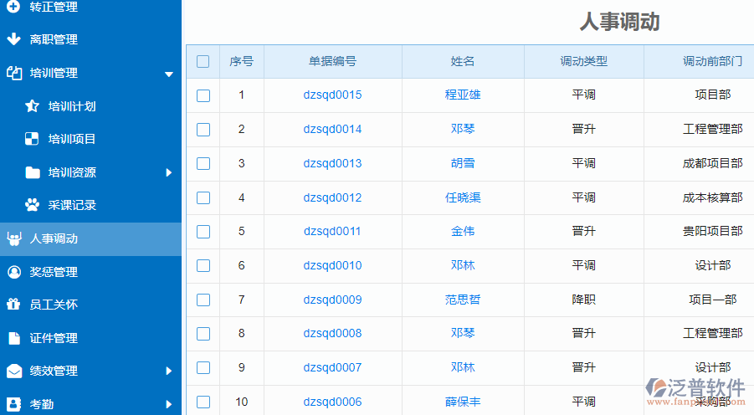Open employee name link 任晓渠
Viewport: 754px width, 415px height.
point(463,197)
